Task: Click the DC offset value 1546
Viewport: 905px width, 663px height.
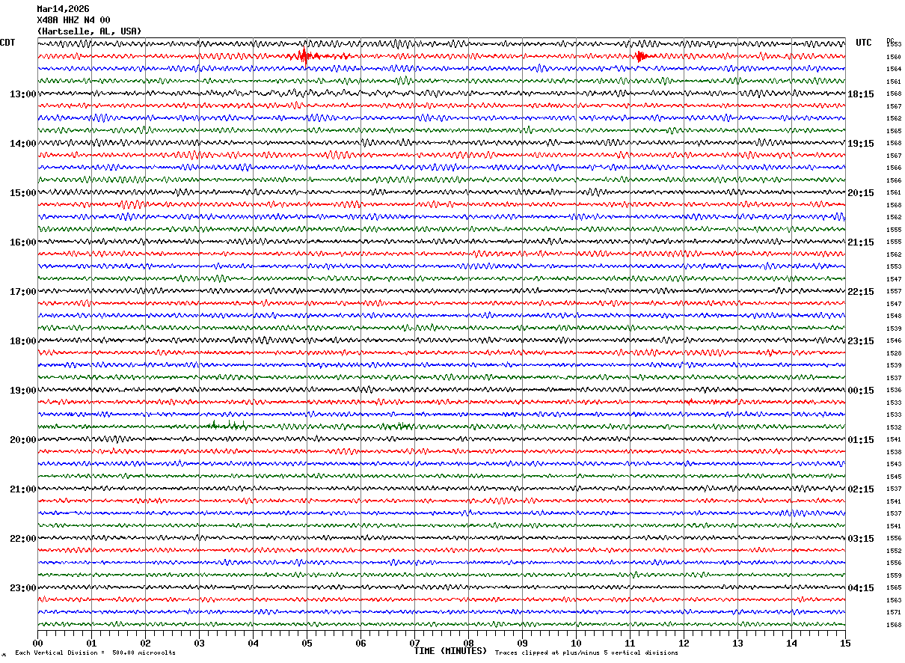Action: pyautogui.click(x=893, y=341)
